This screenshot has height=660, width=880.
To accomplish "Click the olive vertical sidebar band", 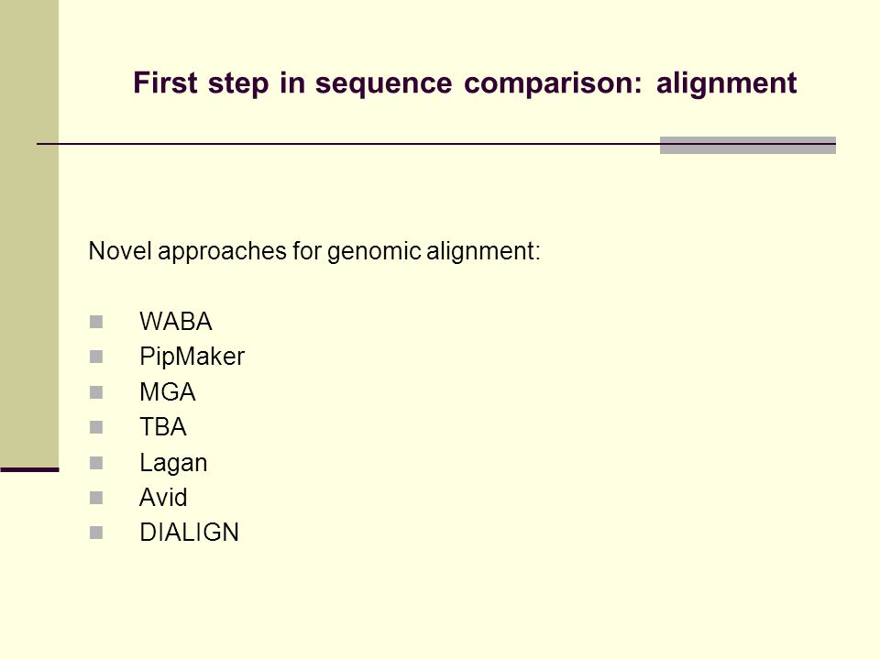I will [29, 234].
